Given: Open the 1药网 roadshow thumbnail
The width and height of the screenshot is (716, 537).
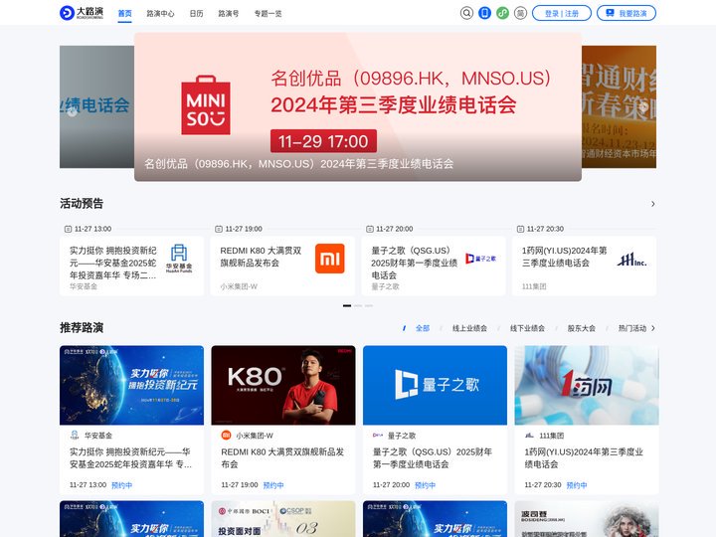Looking at the screenshot, I should point(587,385).
